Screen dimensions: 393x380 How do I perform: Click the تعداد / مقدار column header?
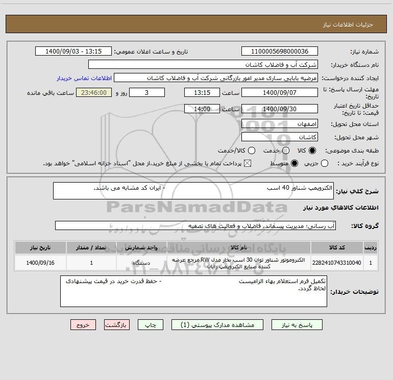tap(91, 248)
